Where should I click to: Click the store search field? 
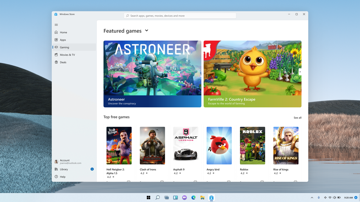pyautogui.click(x=180, y=16)
